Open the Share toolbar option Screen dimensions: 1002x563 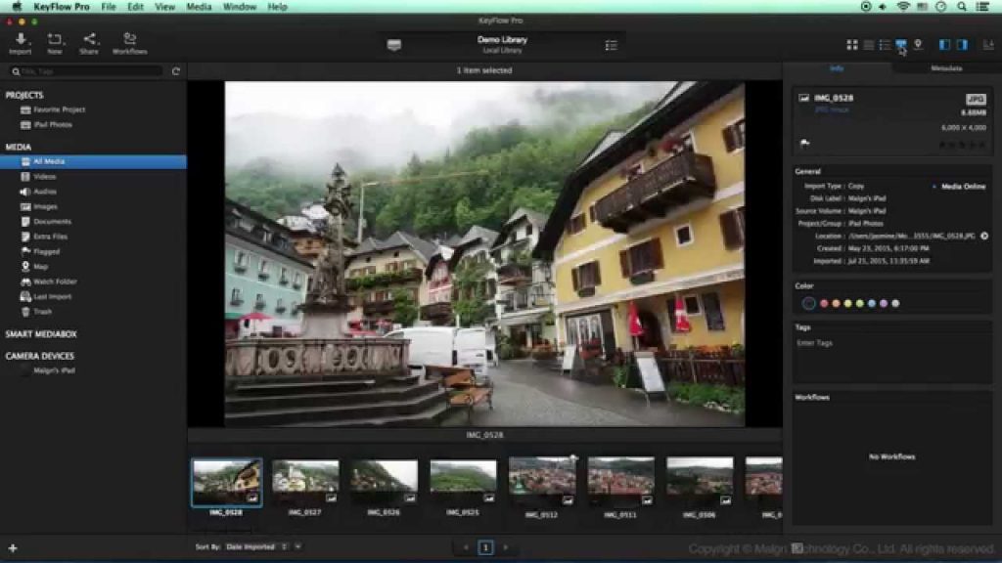coord(89,43)
